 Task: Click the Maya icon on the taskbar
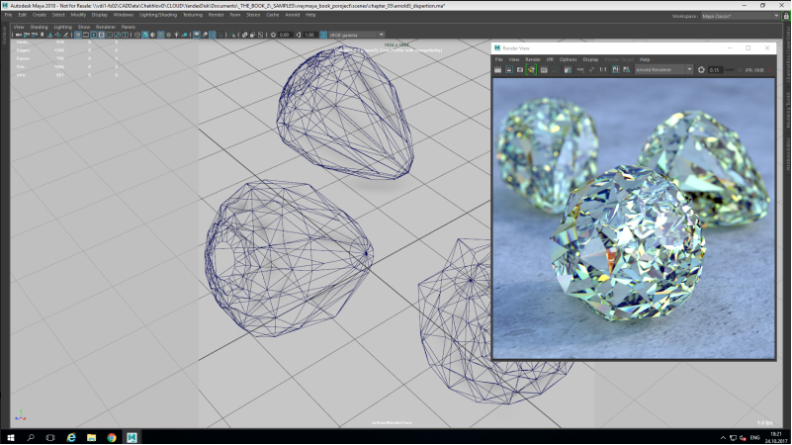tap(132, 437)
